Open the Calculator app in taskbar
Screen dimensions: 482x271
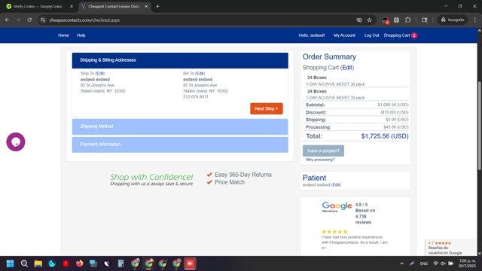pos(120,263)
